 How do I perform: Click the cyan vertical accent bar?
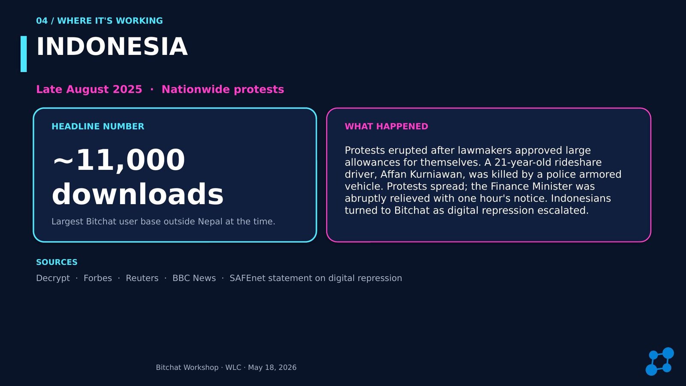tap(24, 54)
